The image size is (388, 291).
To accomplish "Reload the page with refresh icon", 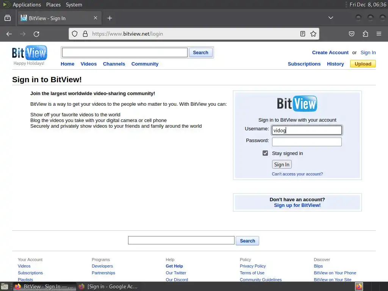I will (36, 34).
